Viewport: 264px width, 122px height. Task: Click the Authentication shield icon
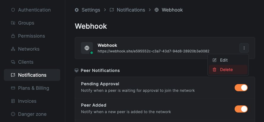[x=13, y=10]
